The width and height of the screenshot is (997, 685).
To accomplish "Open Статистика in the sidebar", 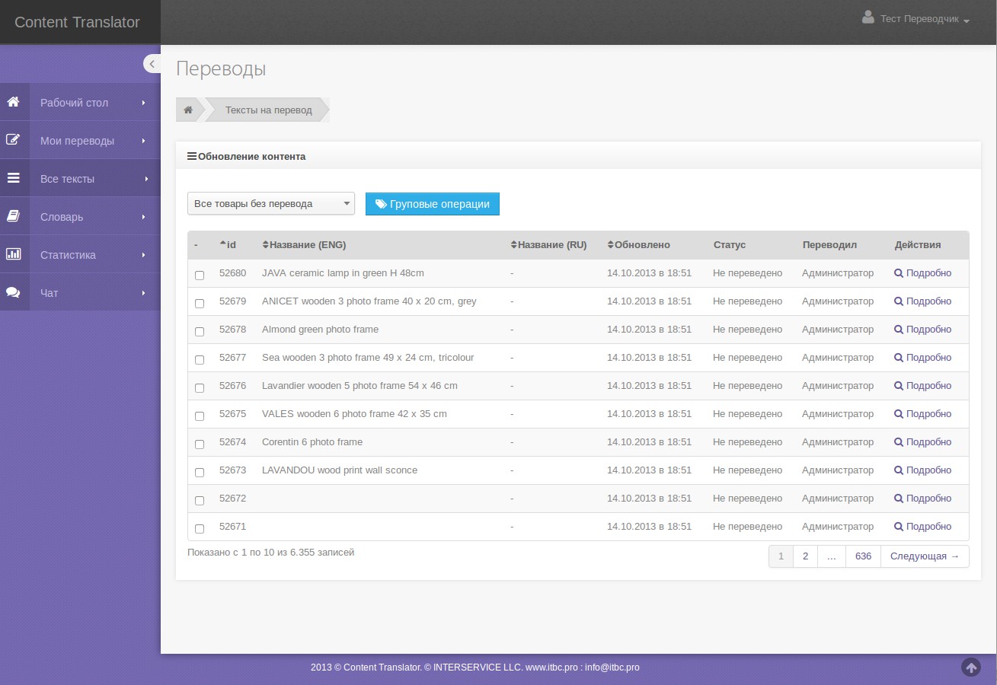I will coord(80,254).
